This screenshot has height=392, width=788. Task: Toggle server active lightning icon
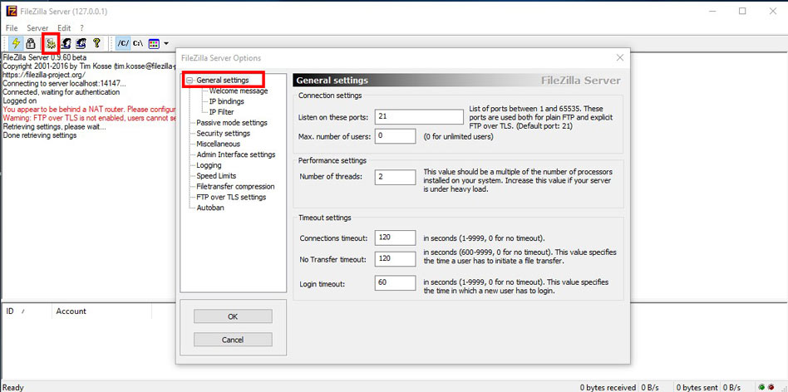click(x=16, y=44)
